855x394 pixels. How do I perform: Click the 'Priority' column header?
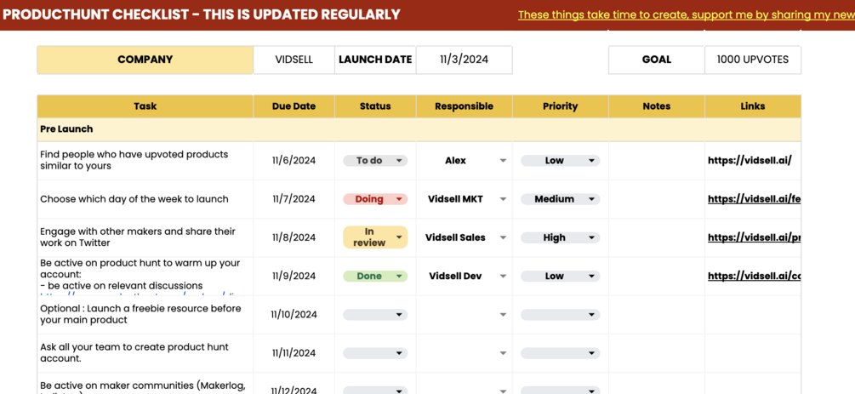(560, 106)
